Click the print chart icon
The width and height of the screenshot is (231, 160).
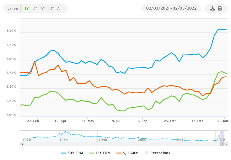pyautogui.click(x=220, y=8)
